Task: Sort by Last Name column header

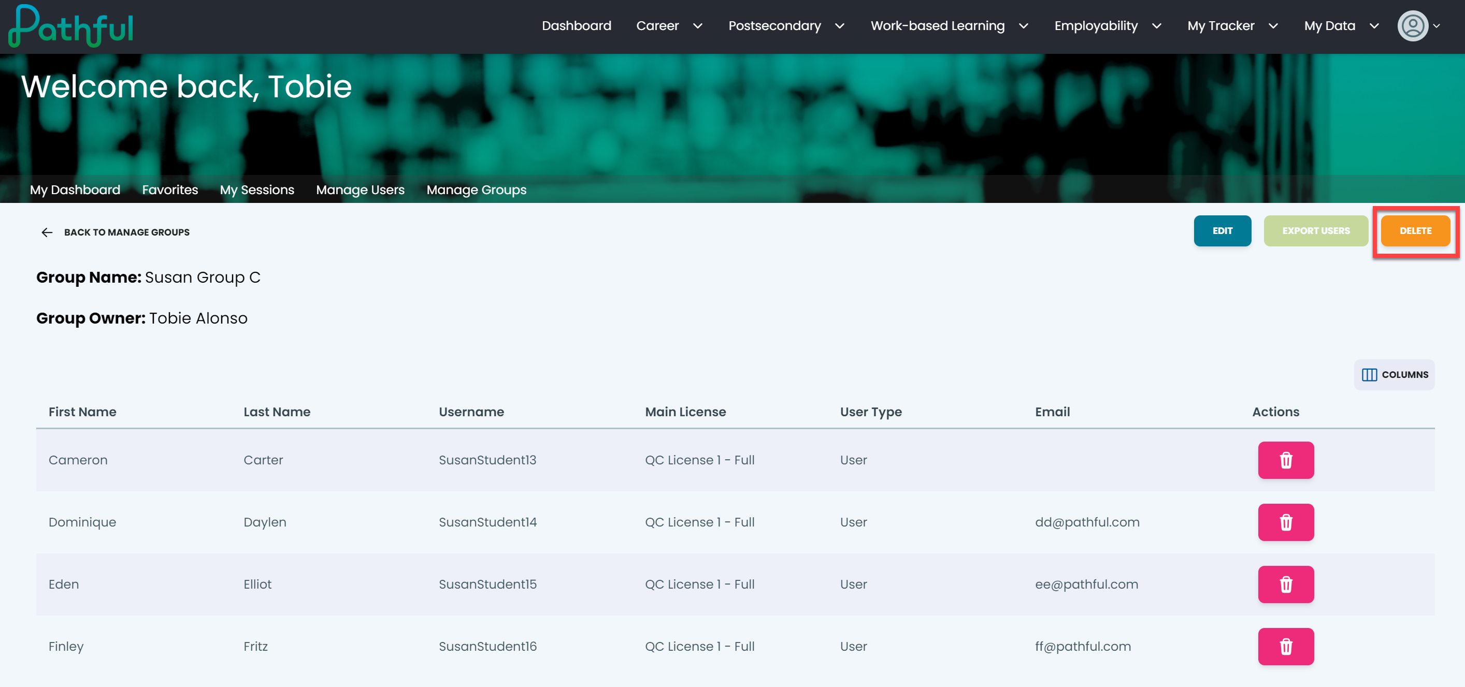Action: click(x=277, y=412)
